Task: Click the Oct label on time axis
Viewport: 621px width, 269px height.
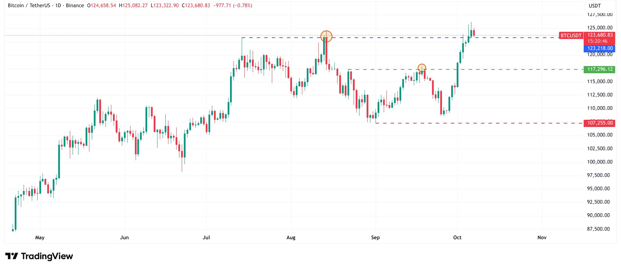Action: click(457, 238)
